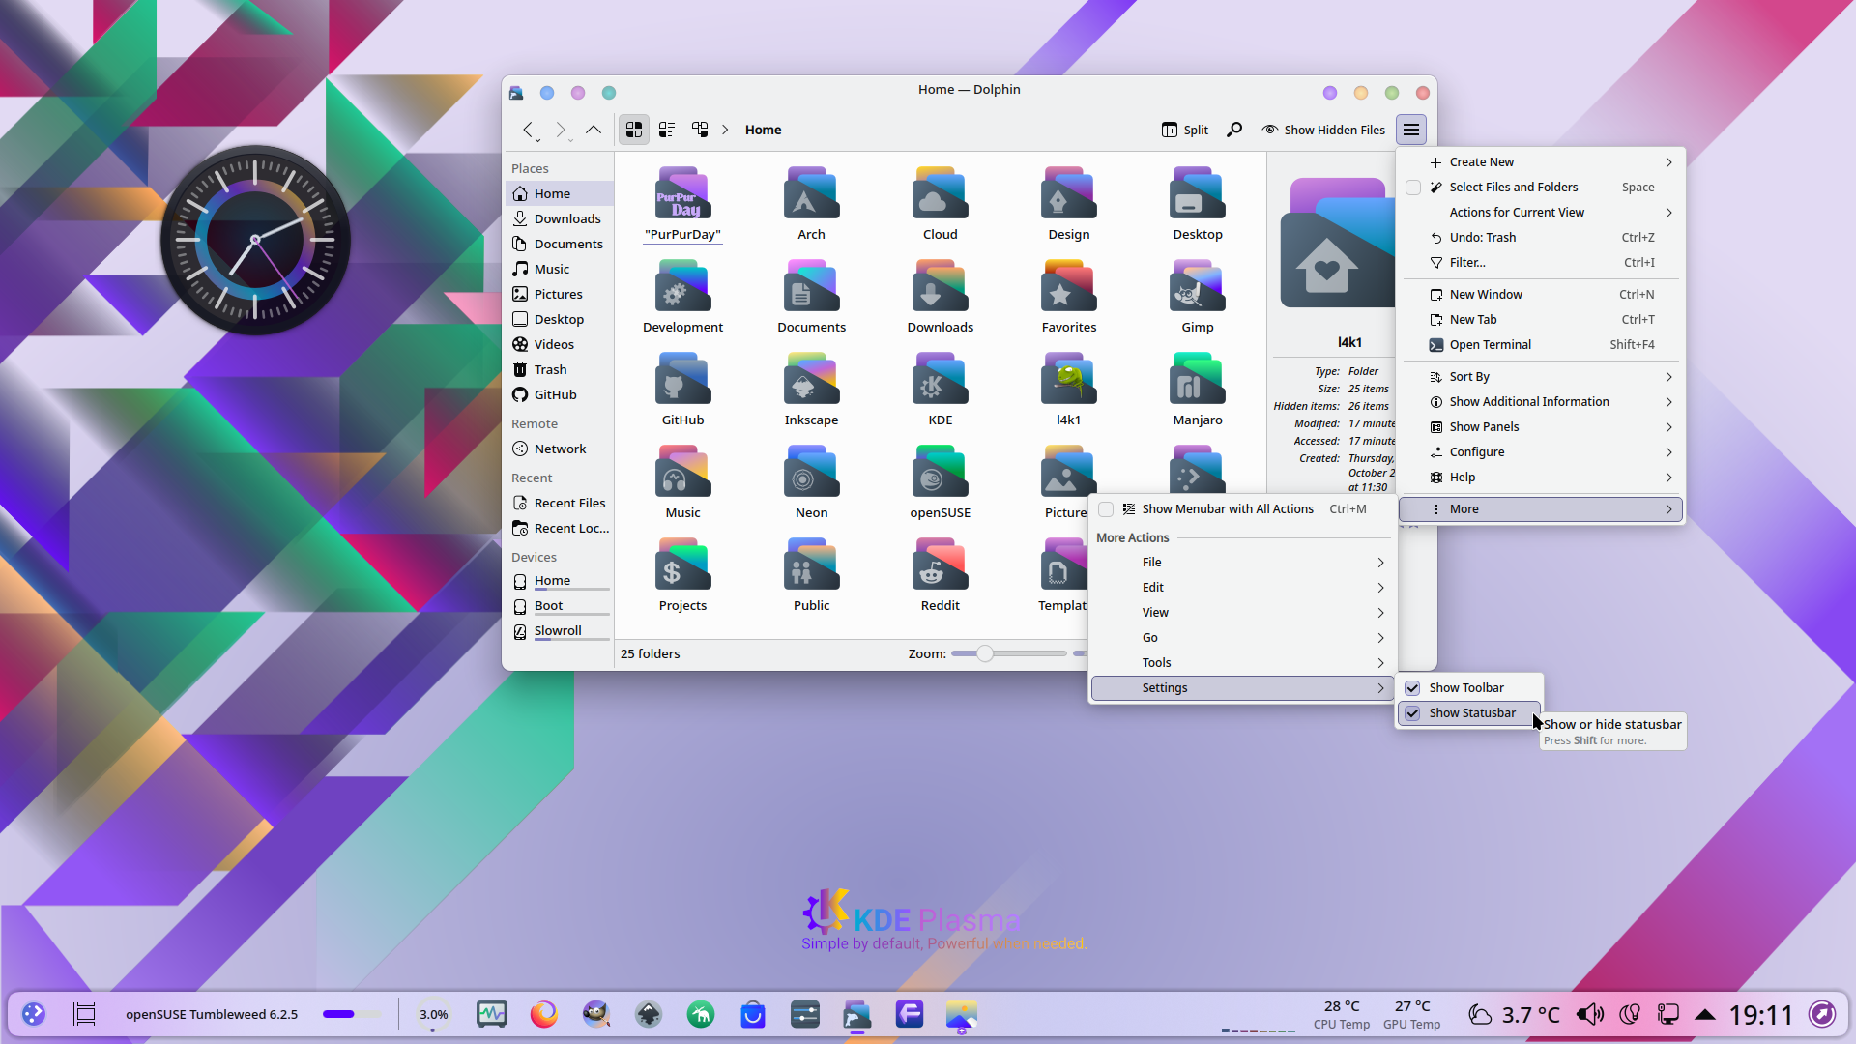Expand Configure submenu

click(1542, 452)
